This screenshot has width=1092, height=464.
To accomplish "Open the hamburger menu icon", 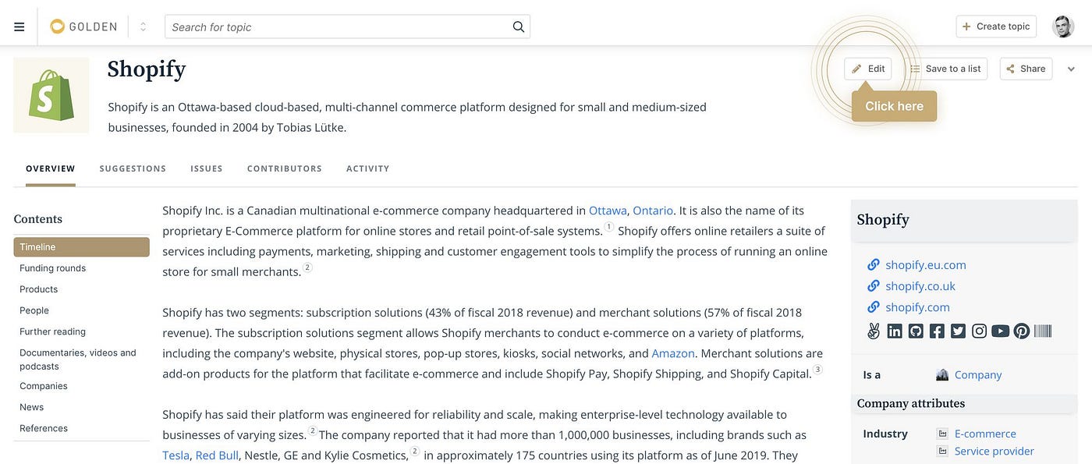I will coord(19,27).
